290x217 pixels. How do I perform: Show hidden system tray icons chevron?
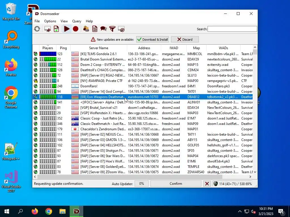240,211
